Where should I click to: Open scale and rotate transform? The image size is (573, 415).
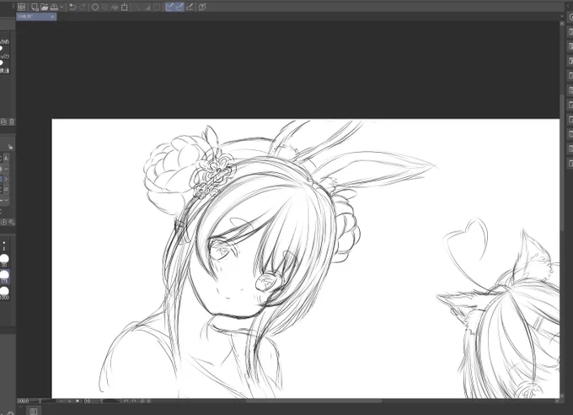tap(125, 7)
